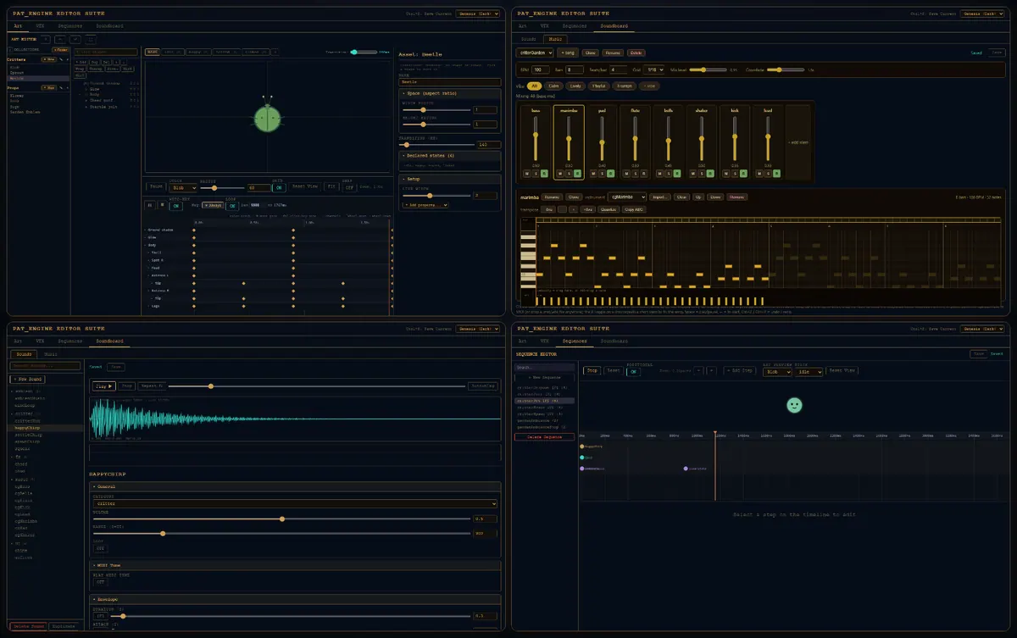Screen dimensions: 1017x638
Task: Toggle Snap OFF switch in Art stage bar
Action: click(349, 187)
